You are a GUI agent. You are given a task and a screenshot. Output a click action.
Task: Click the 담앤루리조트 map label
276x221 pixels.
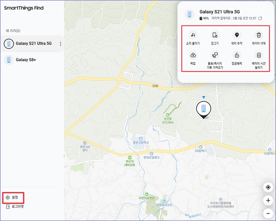coord(164,205)
